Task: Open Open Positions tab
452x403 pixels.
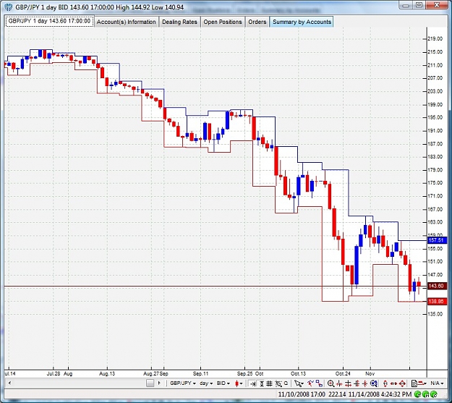Action: point(223,22)
